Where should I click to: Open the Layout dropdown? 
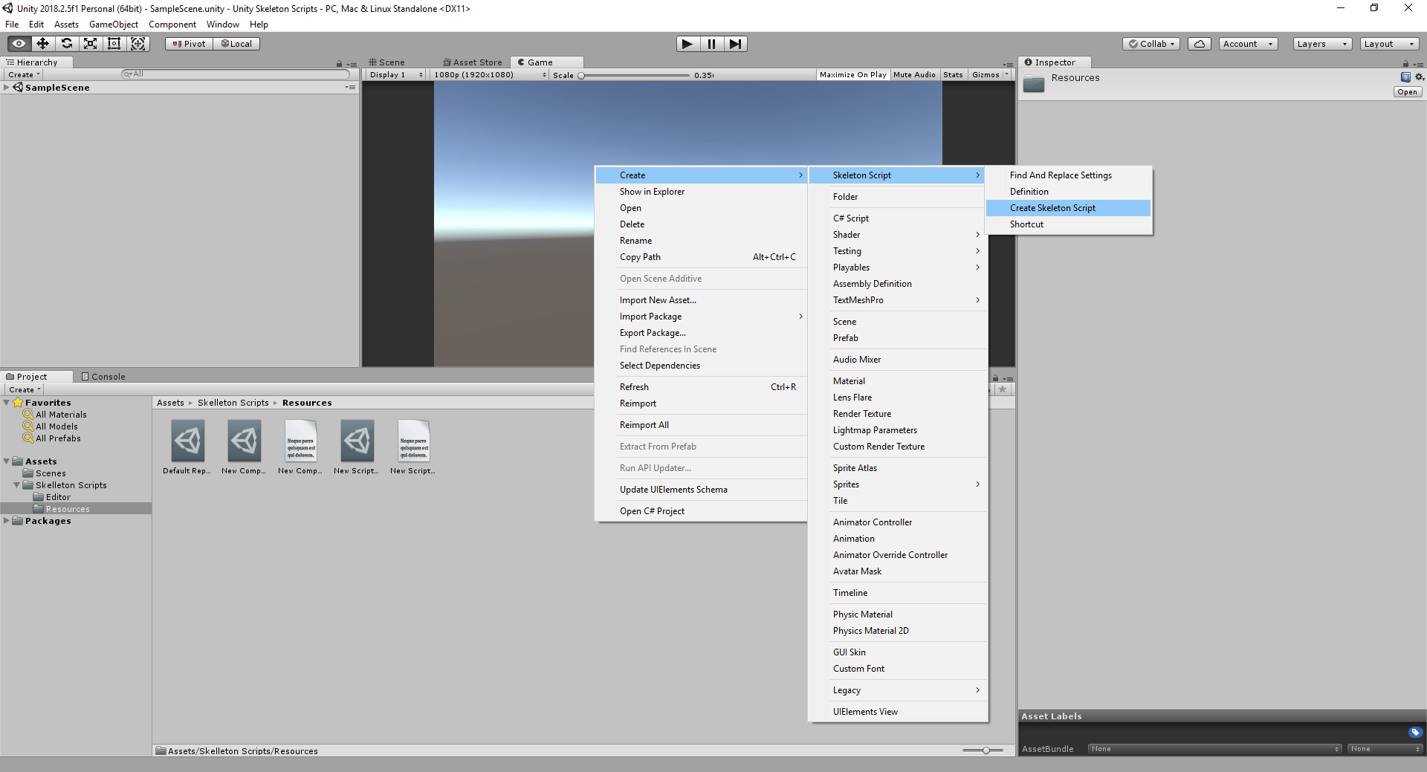(1389, 44)
